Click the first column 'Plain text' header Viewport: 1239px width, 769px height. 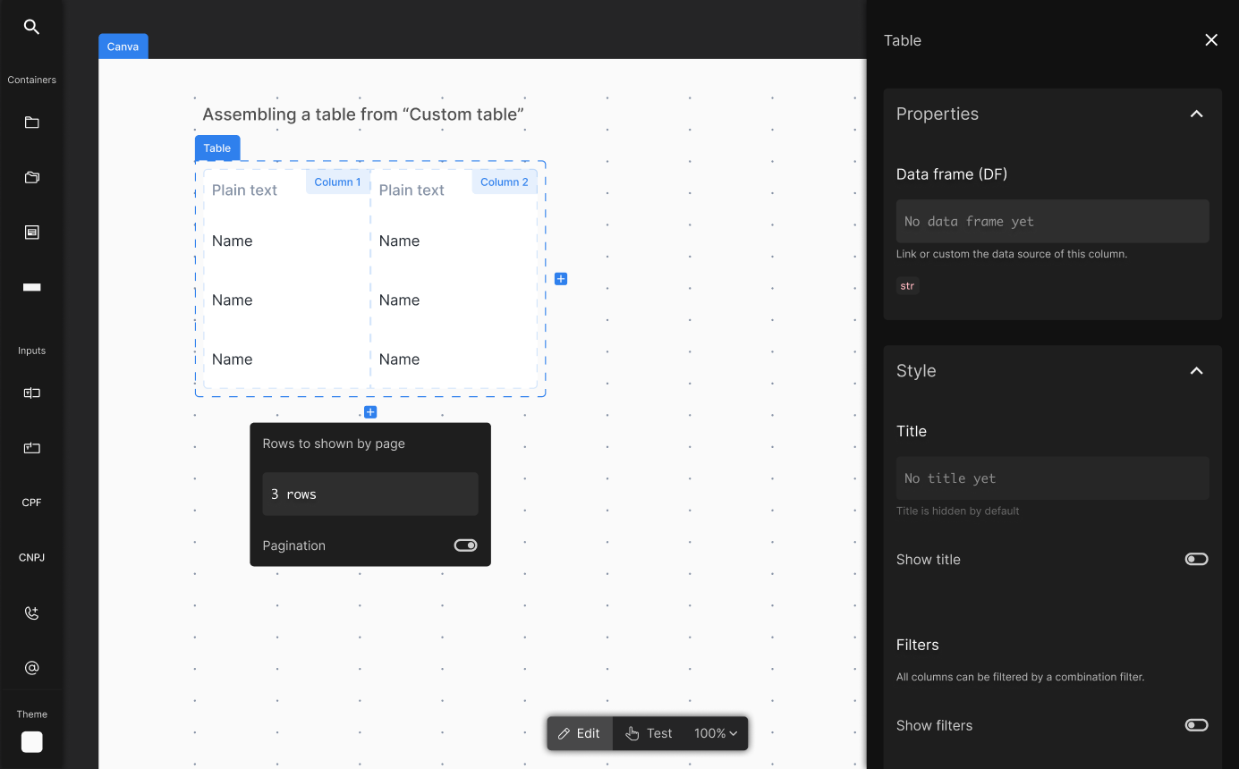(x=244, y=190)
